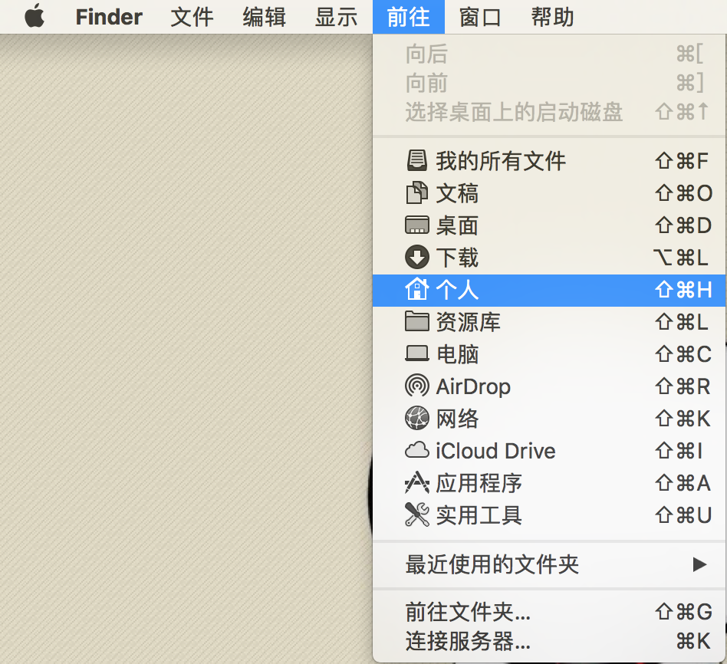Click the 我的所有文件 stack icon

point(417,161)
